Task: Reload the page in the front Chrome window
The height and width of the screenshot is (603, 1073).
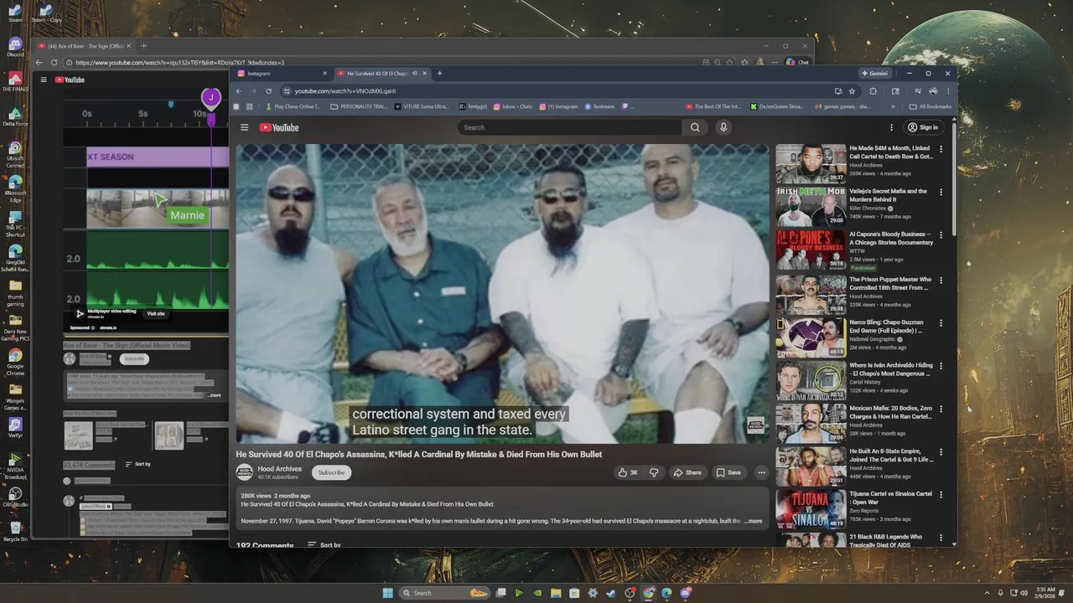Action: pyautogui.click(x=268, y=91)
